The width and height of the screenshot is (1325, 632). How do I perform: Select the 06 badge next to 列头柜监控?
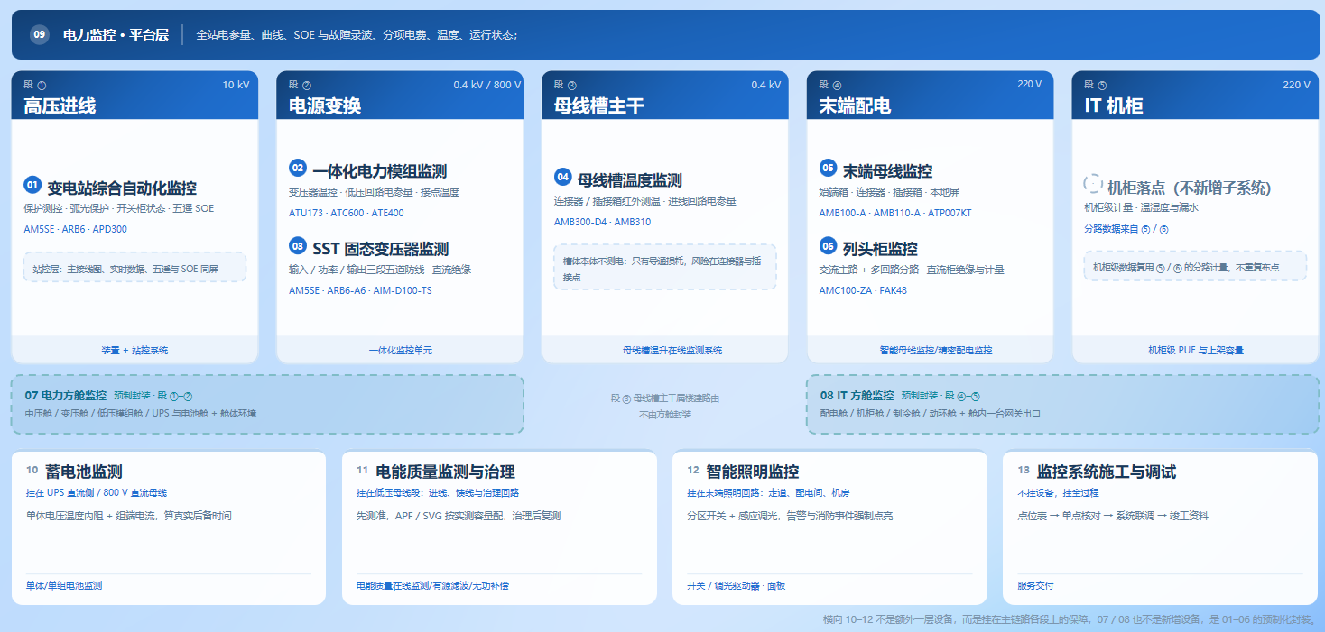(x=828, y=245)
